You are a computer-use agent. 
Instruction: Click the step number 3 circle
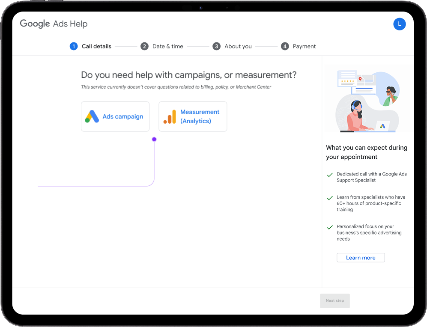point(216,46)
